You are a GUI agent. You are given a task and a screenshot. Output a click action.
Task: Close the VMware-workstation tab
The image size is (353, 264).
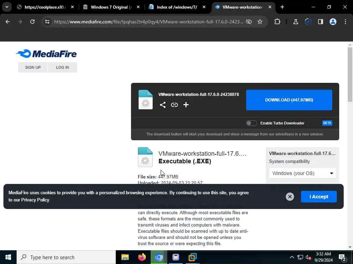(x=270, y=7)
